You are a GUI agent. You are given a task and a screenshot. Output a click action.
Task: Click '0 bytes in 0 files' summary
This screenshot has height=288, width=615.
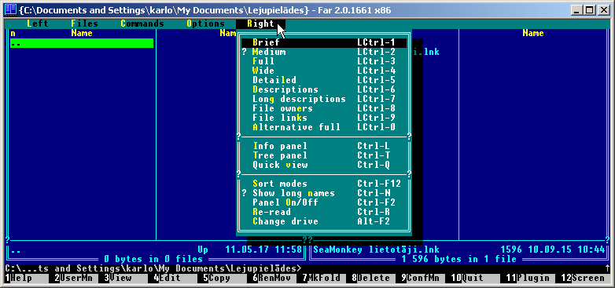coord(153,259)
